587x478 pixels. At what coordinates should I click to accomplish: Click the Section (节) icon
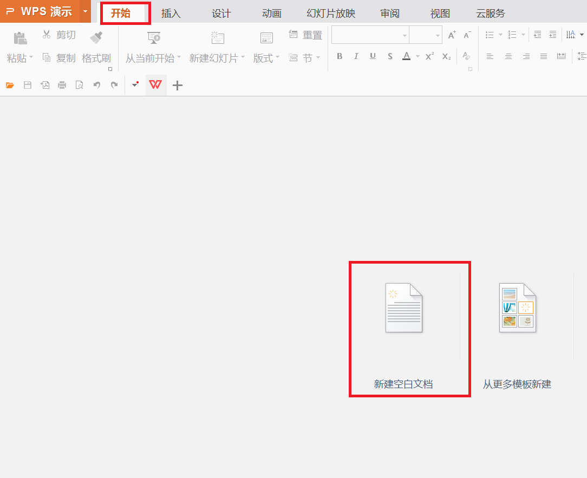(293, 57)
